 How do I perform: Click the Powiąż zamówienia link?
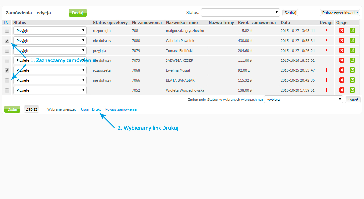tap(121, 109)
